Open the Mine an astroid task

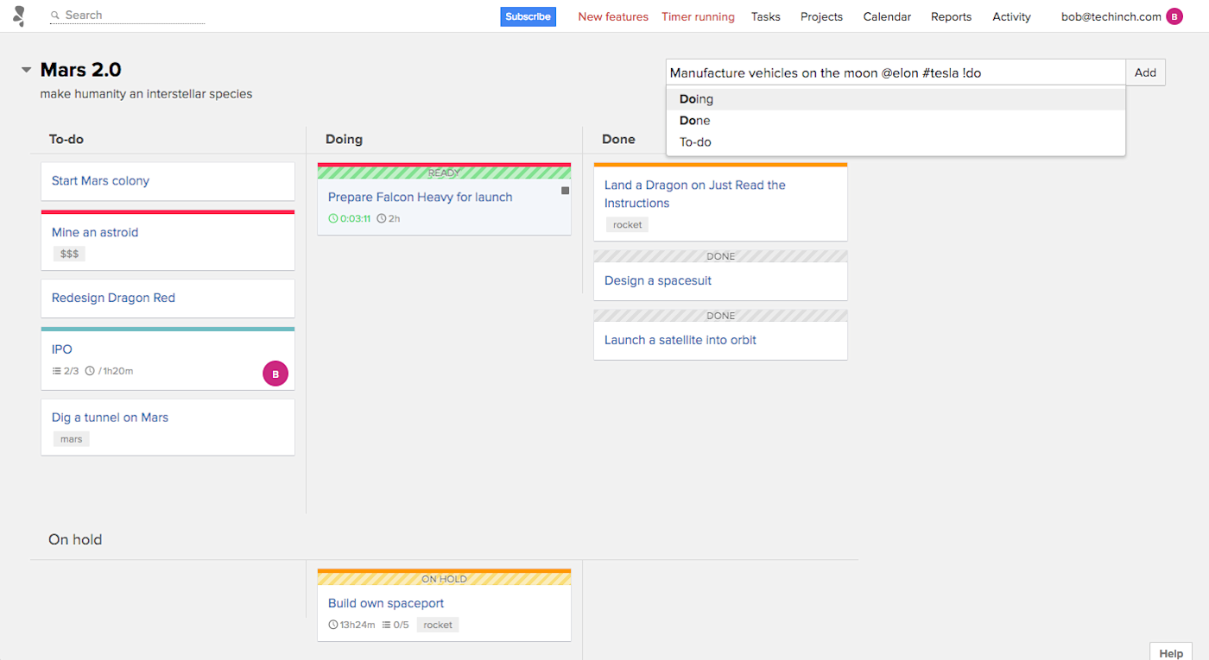pos(95,233)
